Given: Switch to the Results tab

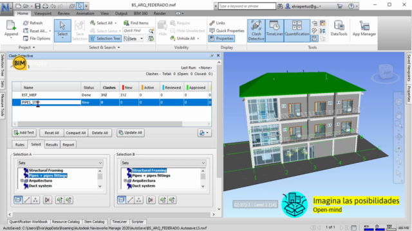Looking at the screenshot, I should click(51, 144).
